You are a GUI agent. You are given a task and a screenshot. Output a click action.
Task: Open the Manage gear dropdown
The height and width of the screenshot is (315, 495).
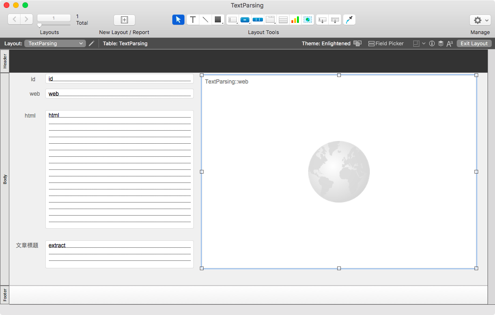click(x=480, y=20)
